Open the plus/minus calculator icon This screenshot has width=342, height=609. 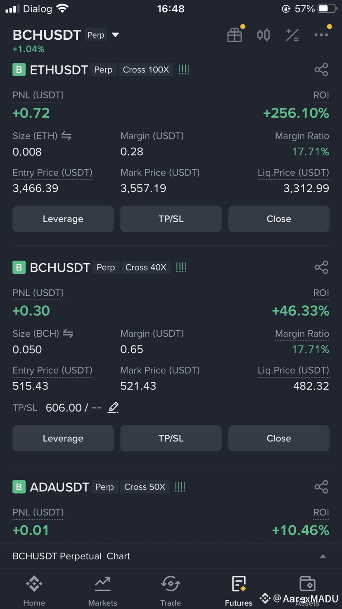click(x=292, y=35)
